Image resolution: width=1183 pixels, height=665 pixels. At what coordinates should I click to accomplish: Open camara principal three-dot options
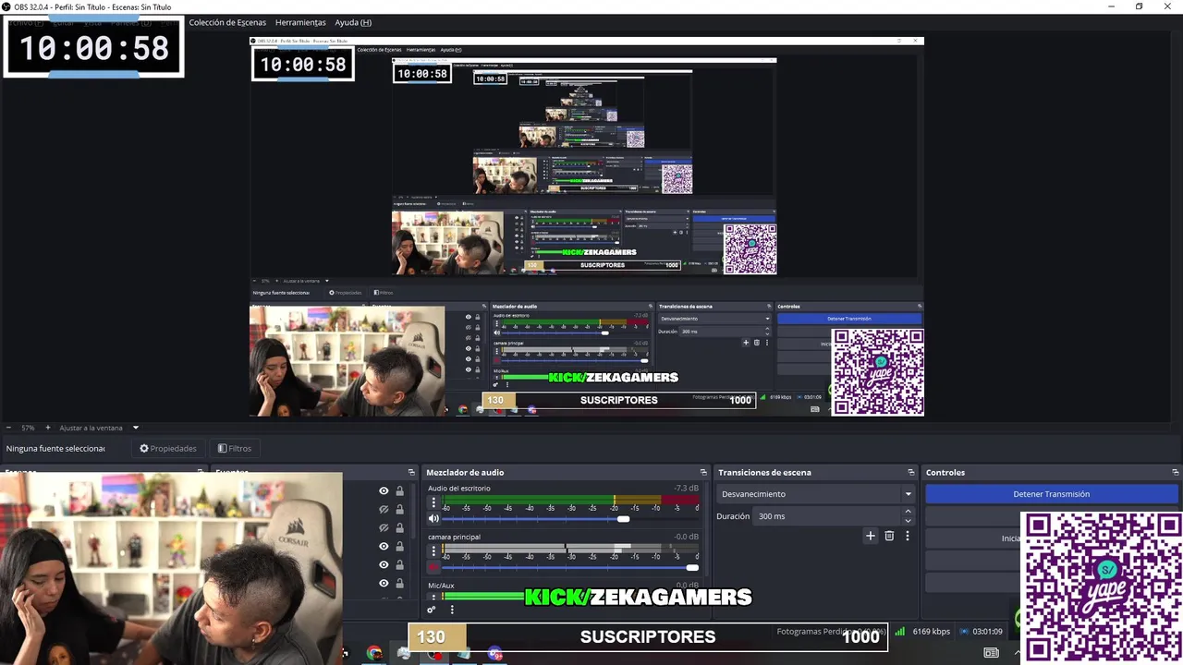(433, 551)
